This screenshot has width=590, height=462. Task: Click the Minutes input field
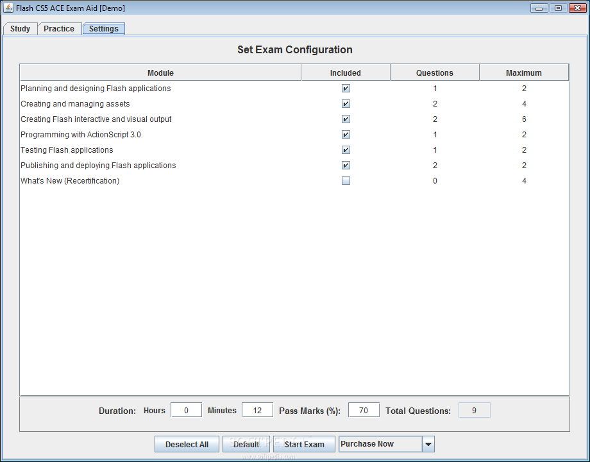257,410
